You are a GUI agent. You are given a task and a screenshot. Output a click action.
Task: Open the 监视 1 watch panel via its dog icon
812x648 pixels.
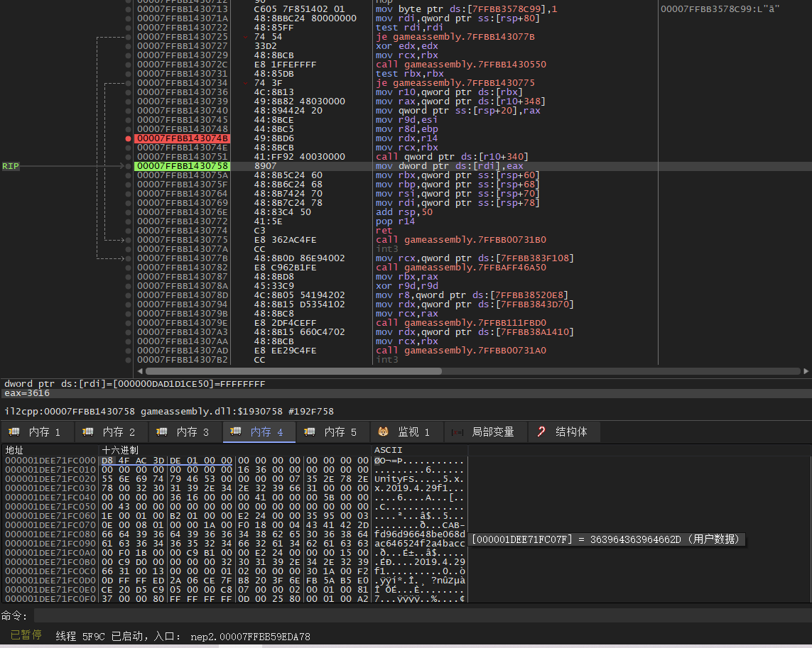[x=383, y=432]
